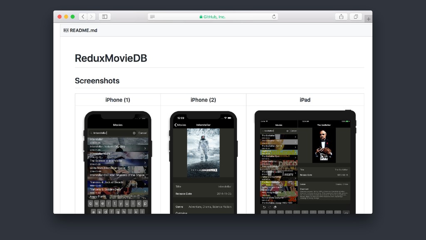Image resolution: width=426 pixels, height=240 pixels.
Task: Click the address bar showing GitHub, Inc.
Action: tap(213, 17)
